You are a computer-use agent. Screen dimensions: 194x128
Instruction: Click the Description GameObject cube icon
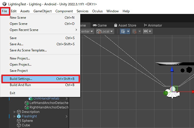(x=19, y=112)
